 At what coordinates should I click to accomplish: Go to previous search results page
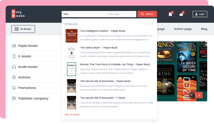point(148,24)
